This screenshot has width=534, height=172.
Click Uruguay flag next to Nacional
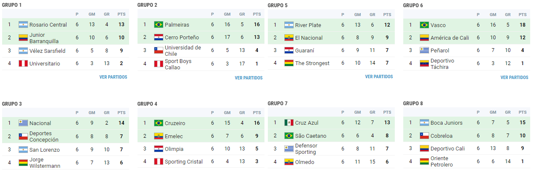(23, 123)
